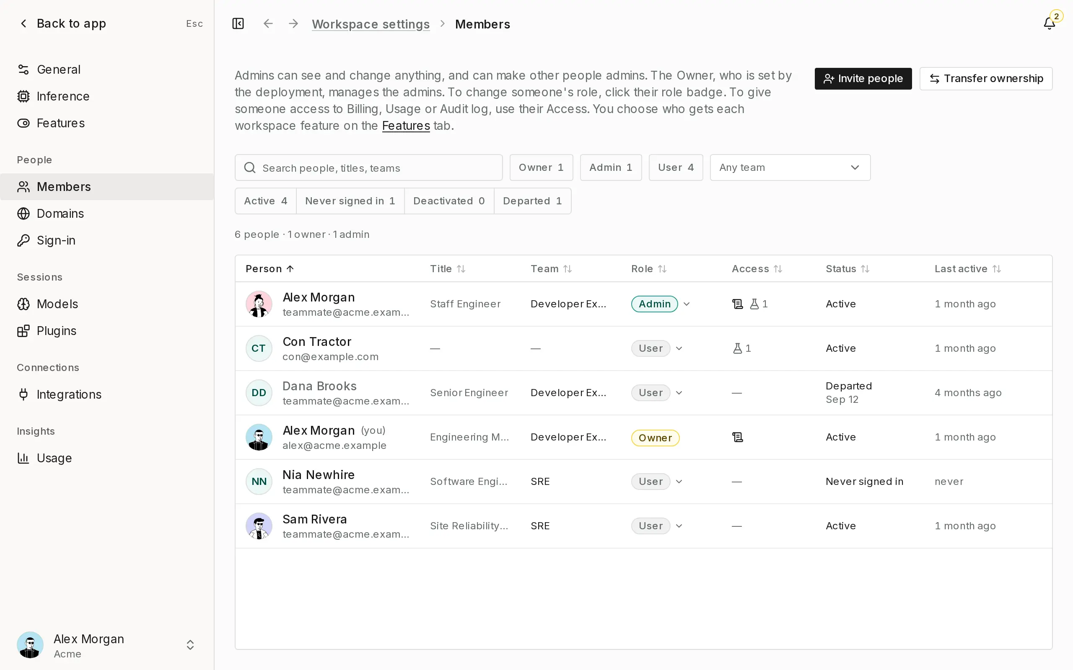Toggle the Owner role filter
This screenshot has width=1073, height=670.
coord(542,167)
